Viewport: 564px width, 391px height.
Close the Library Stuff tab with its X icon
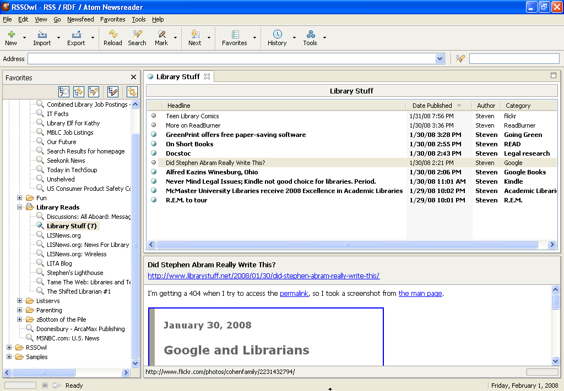coord(207,76)
